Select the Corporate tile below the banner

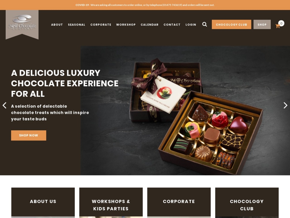pyautogui.click(x=179, y=203)
